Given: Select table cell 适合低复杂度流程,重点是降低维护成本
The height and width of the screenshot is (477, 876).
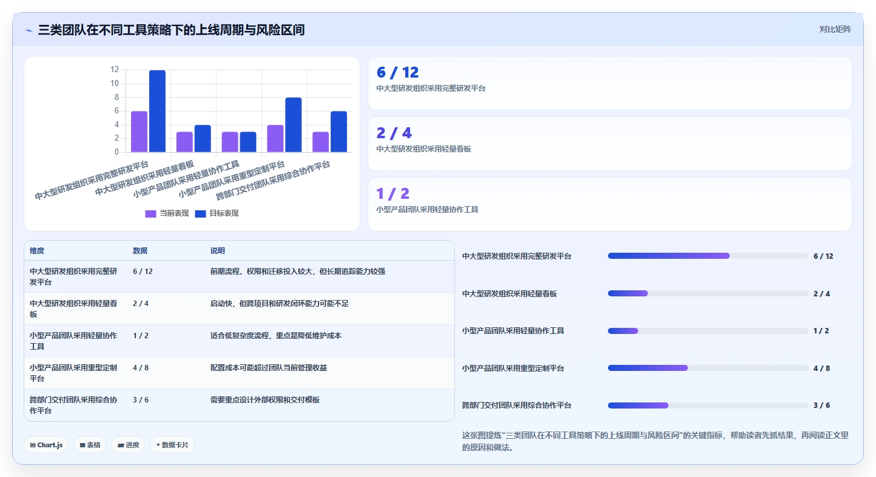Looking at the screenshot, I should [276, 336].
